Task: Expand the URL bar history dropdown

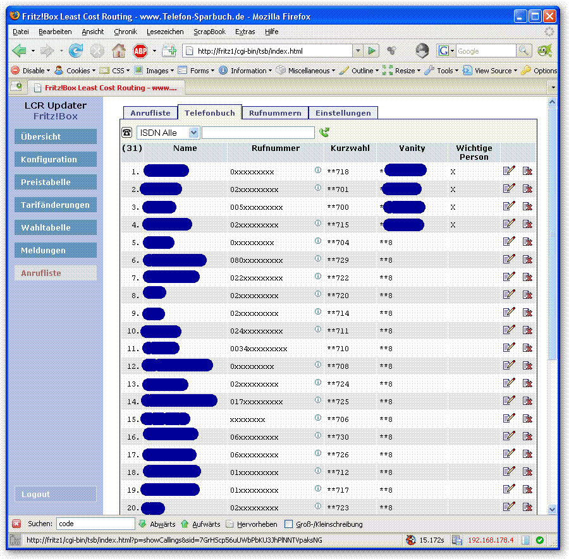Action: (x=358, y=51)
